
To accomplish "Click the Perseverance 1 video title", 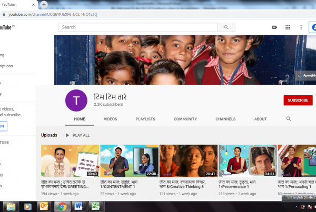I will [237, 184].
